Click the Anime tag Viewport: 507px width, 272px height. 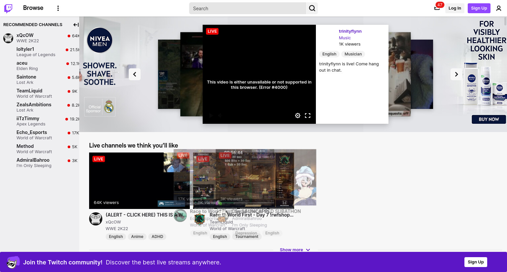pos(137,237)
